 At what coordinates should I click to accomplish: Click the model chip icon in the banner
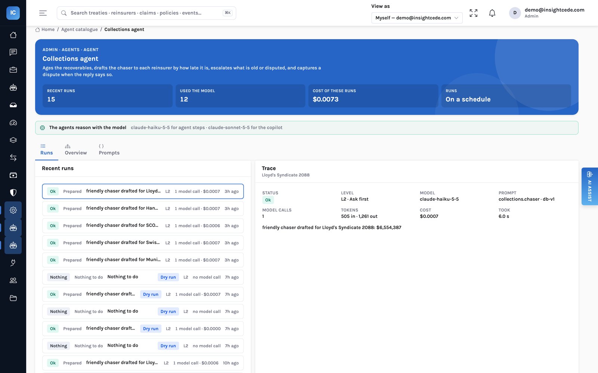tap(43, 128)
